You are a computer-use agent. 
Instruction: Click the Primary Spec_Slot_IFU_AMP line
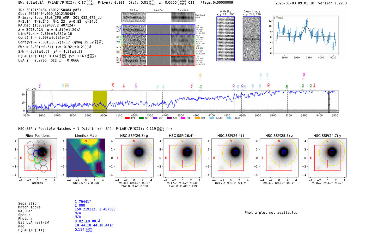point(60,18)
